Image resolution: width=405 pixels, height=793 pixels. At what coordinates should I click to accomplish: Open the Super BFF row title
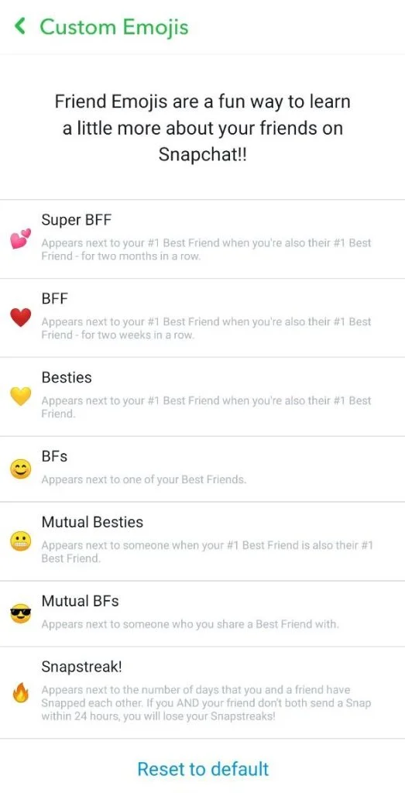pos(76,220)
